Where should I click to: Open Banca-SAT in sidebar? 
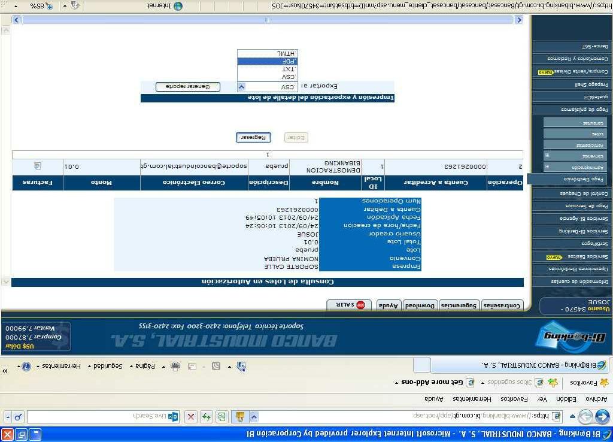click(570, 46)
